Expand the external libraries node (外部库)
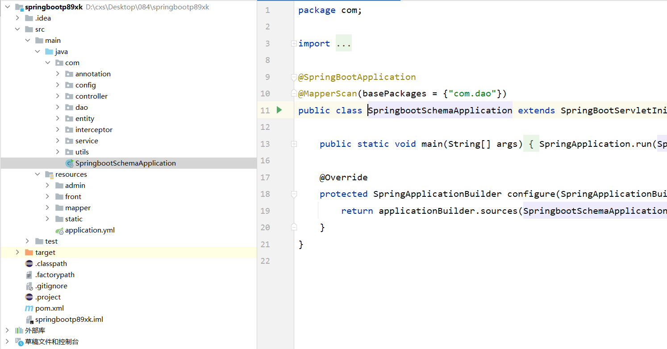The image size is (667, 349). coord(7,331)
